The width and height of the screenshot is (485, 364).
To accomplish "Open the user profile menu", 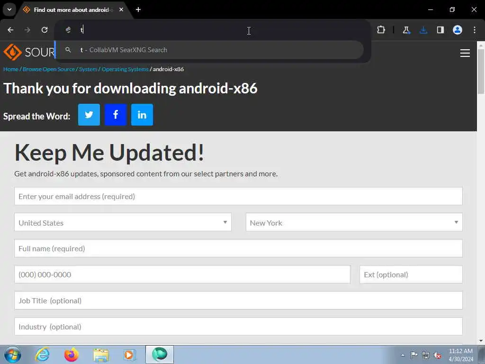I will point(458,30).
